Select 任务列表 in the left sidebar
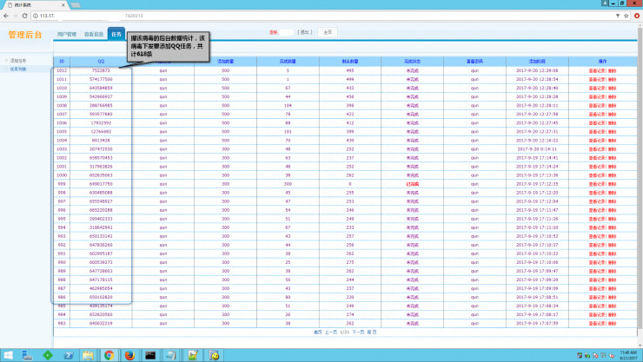The height and width of the screenshot is (362, 643). click(x=18, y=69)
